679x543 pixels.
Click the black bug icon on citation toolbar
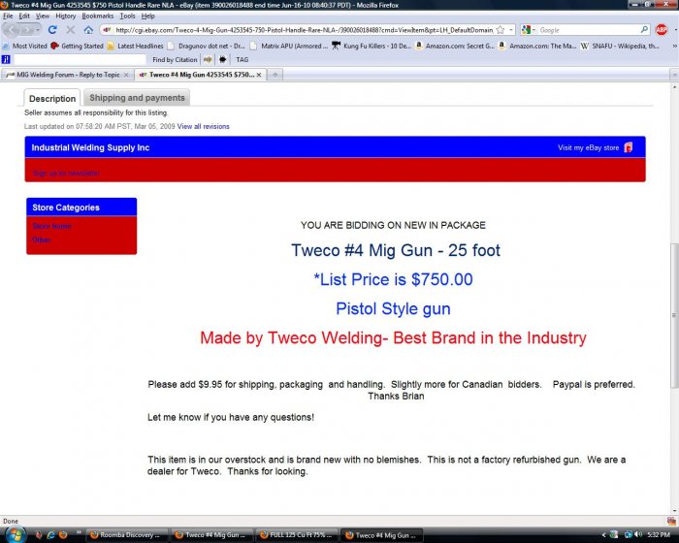point(222,59)
